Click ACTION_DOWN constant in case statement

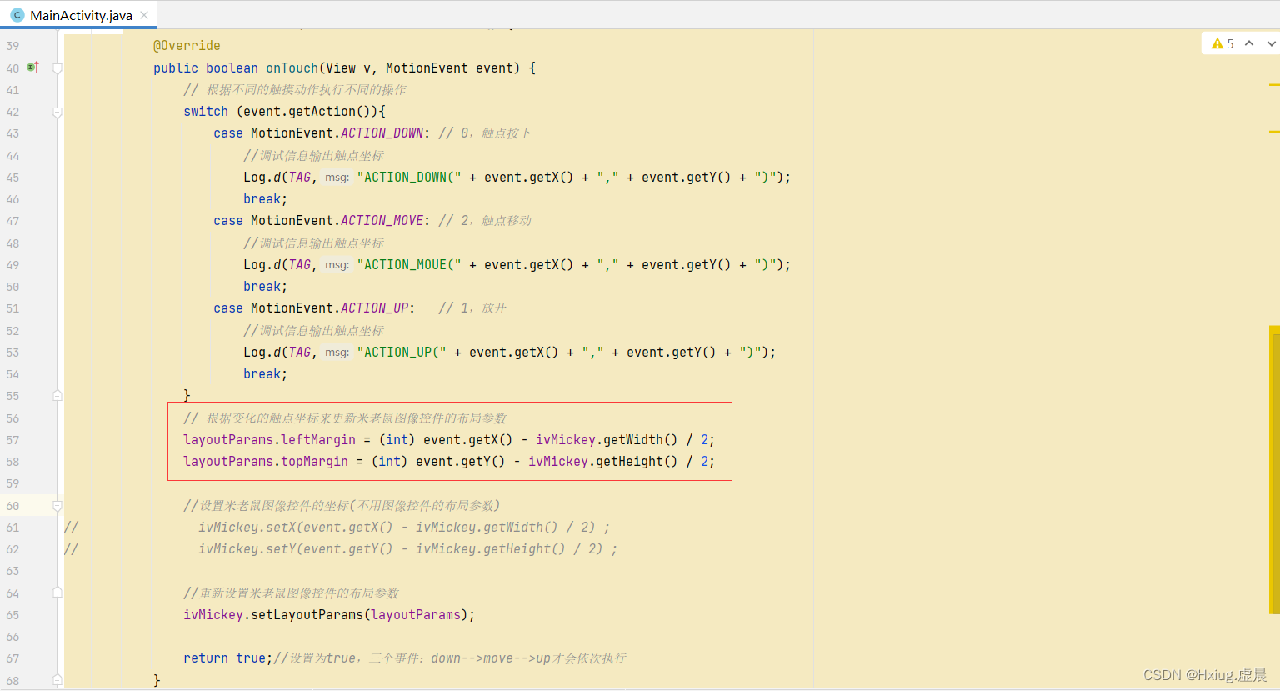click(382, 133)
